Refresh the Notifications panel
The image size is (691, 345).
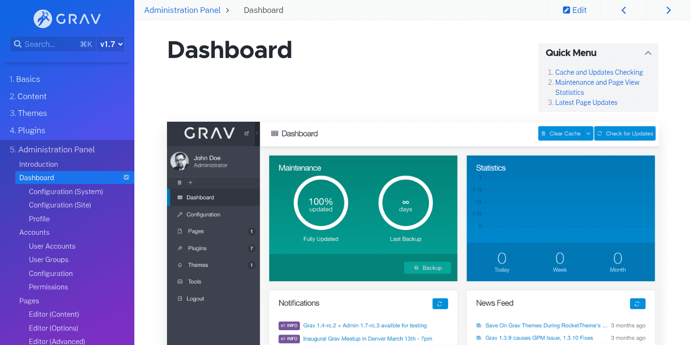coord(440,303)
